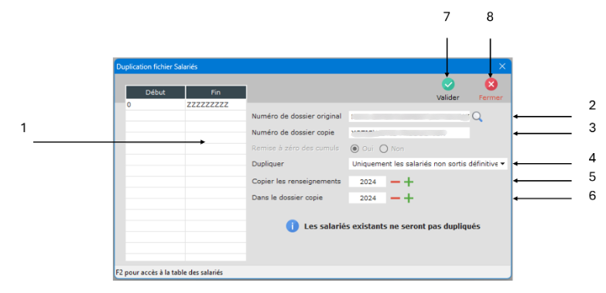The width and height of the screenshot is (606, 293).
Task: Select the Non radio button
Action: click(x=383, y=148)
